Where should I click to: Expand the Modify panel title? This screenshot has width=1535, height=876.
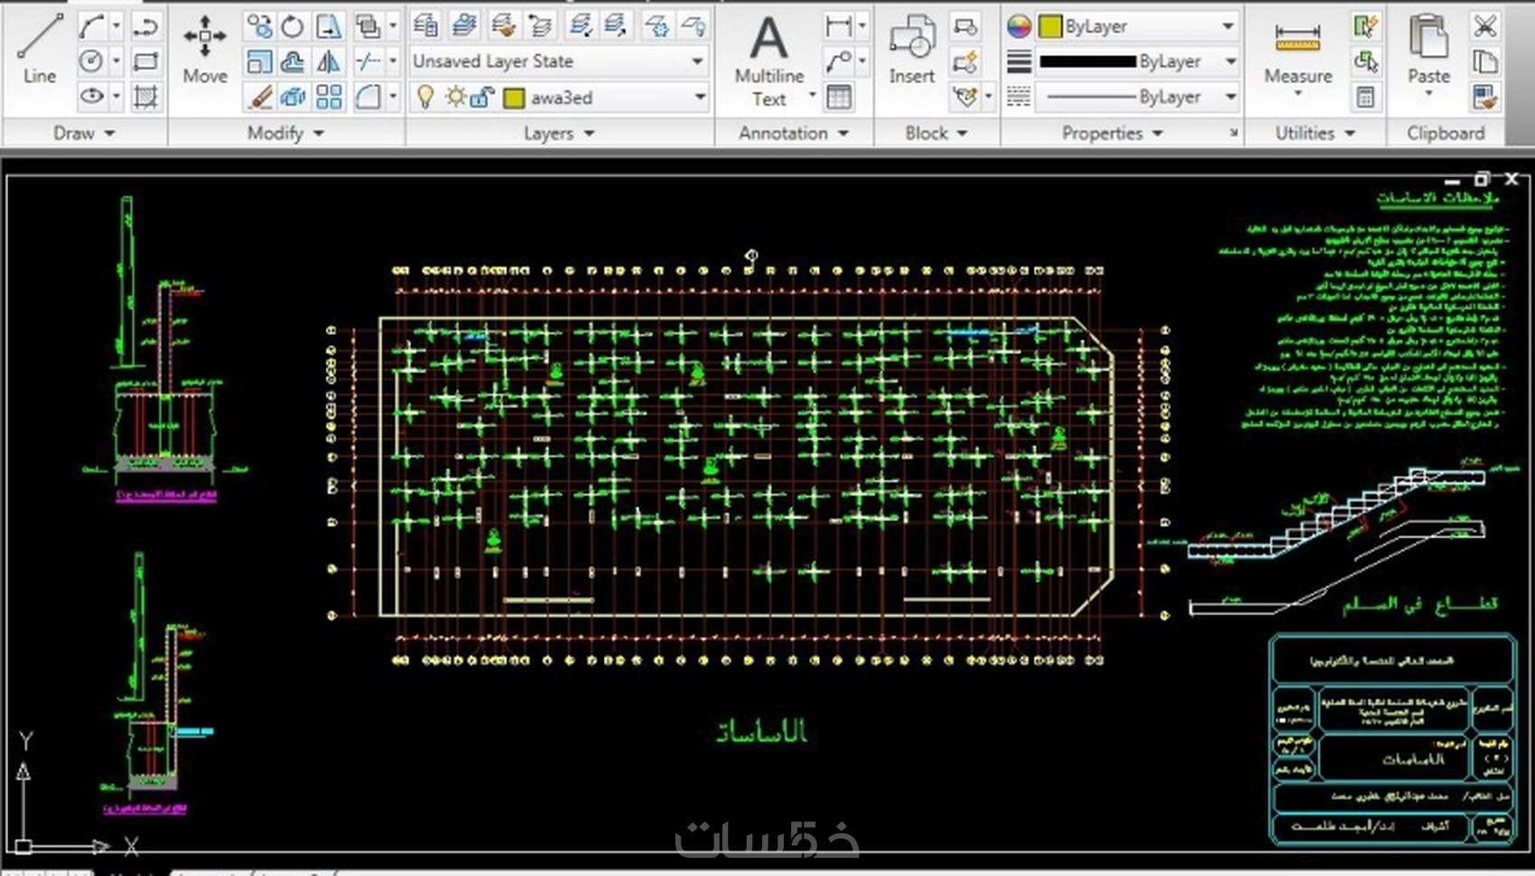(x=285, y=133)
